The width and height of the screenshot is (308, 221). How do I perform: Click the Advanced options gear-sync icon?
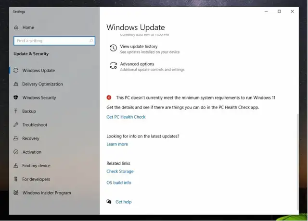point(114,65)
